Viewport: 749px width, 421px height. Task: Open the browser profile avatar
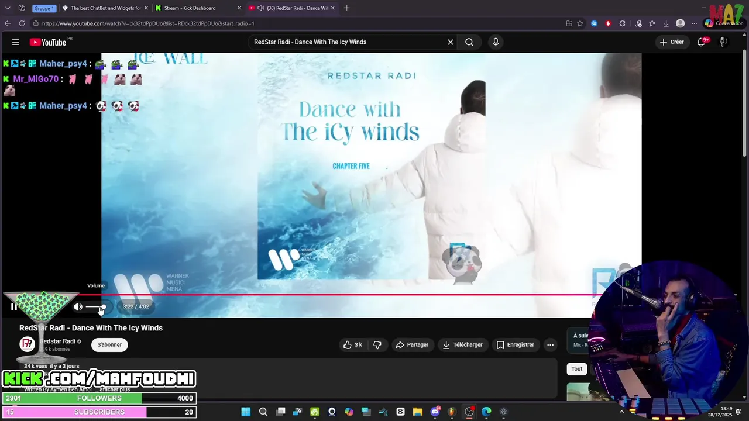680,23
